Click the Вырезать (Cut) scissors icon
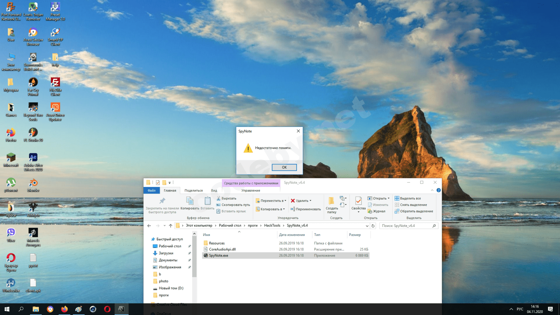The image size is (560, 315). coord(218,198)
